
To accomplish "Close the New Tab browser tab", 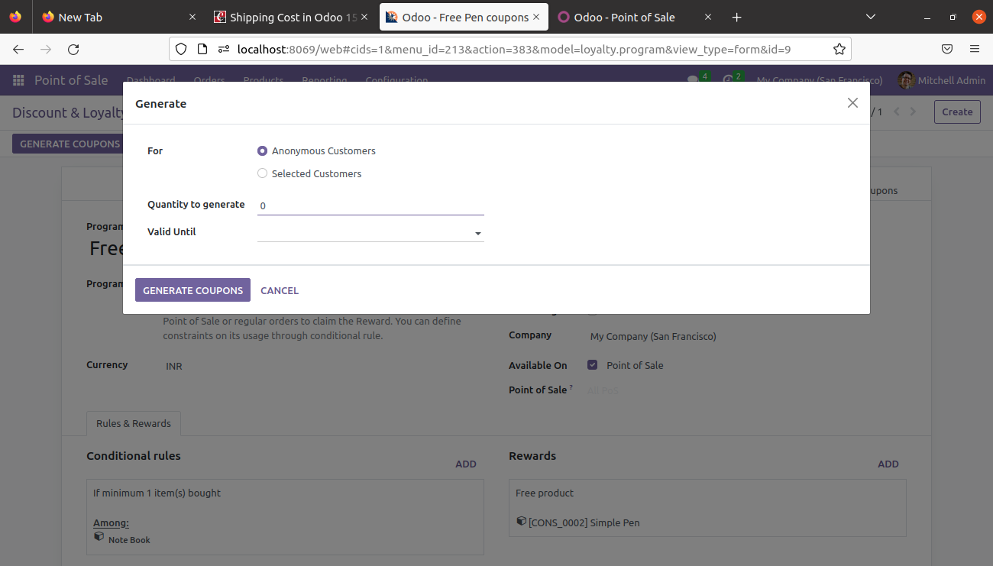I will point(192,17).
